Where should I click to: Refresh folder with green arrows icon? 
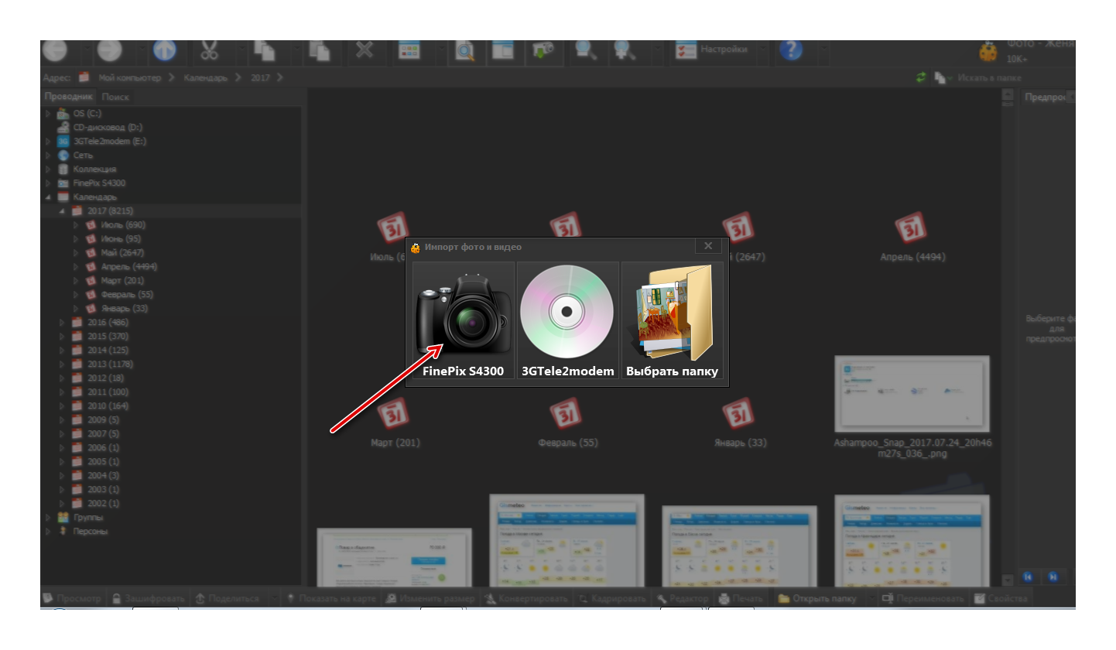[x=921, y=77]
